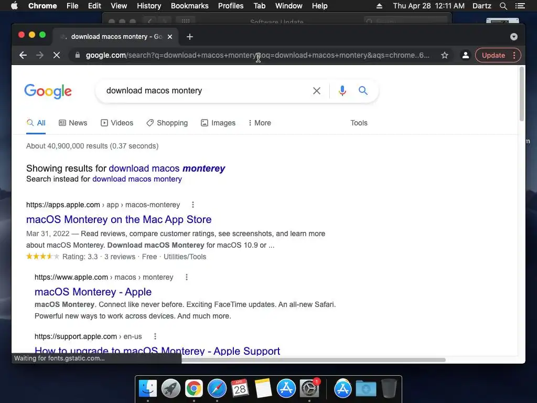Image resolution: width=537 pixels, height=403 pixels.
Task: Click the browser forward arrow
Action: [x=40, y=55]
